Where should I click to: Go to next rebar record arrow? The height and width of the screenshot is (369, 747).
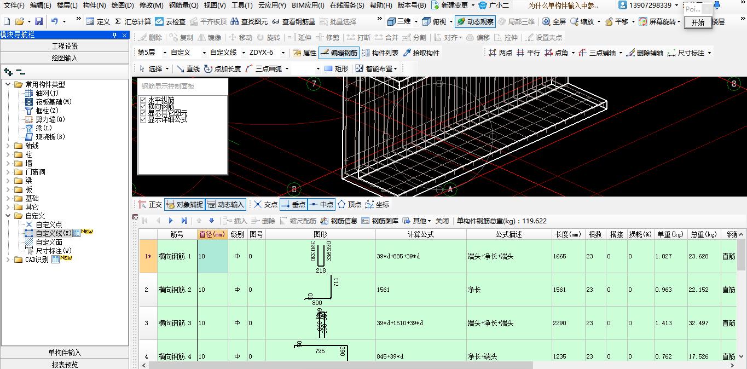click(171, 221)
